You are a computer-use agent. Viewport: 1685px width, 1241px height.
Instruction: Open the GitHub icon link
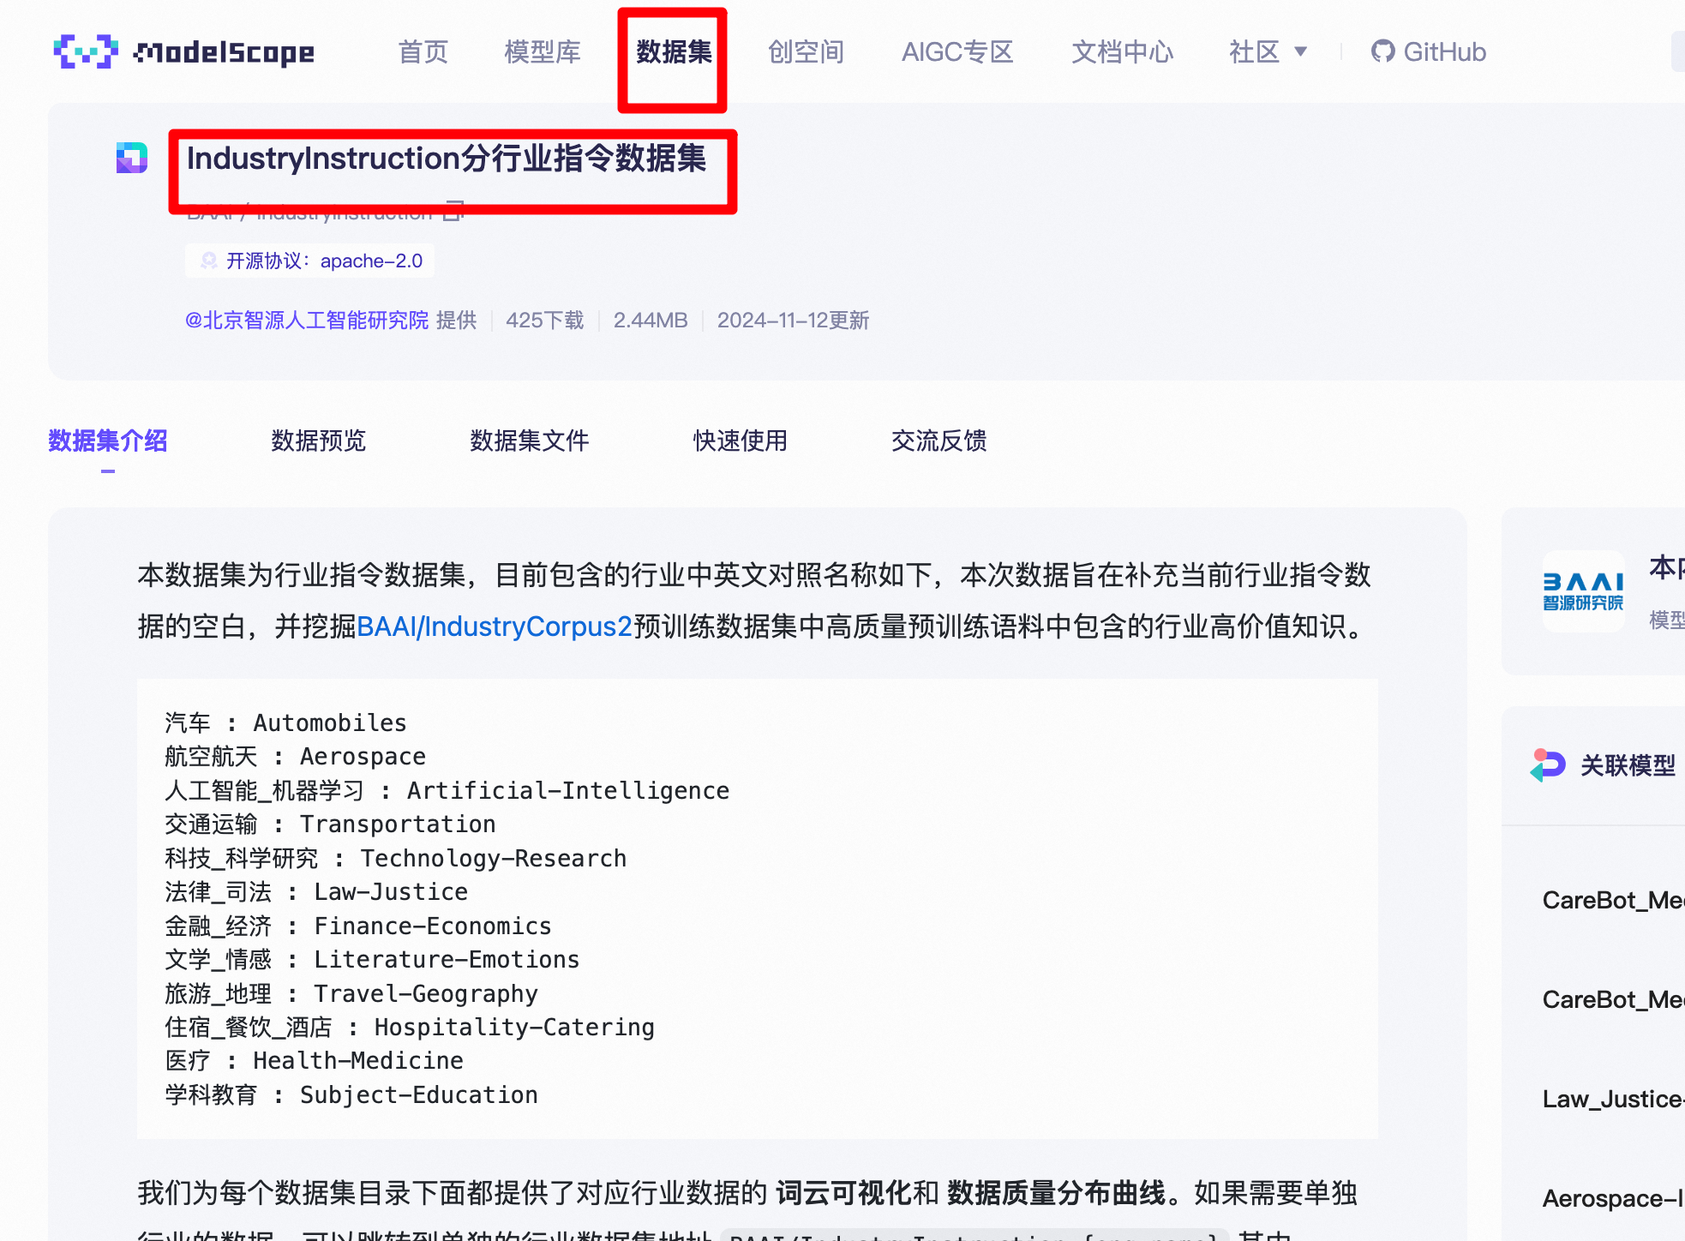click(x=1382, y=51)
